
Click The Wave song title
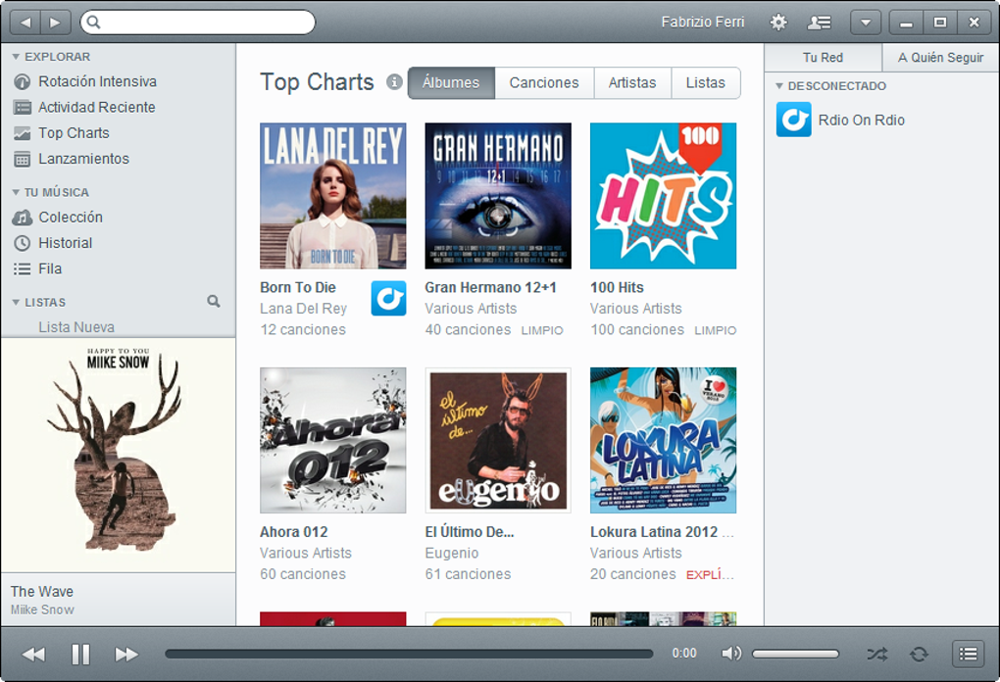pyautogui.click(x=41, y=592)
